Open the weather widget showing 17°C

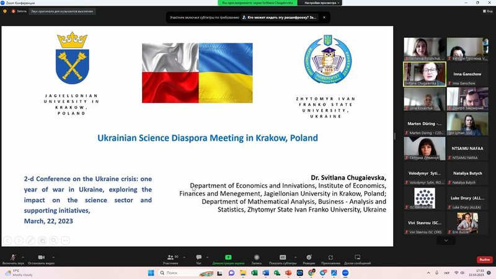tap(19, 273)
